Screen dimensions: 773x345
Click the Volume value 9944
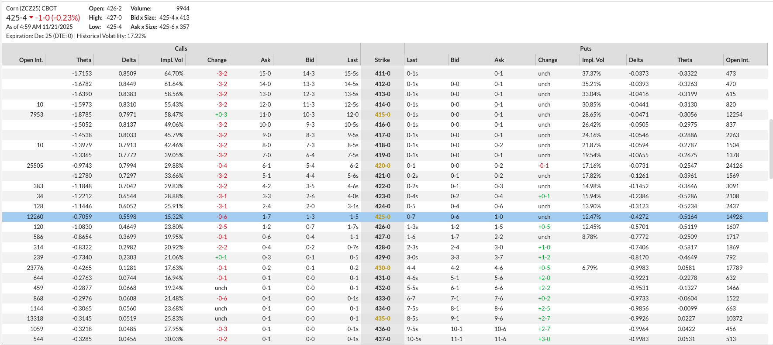[x=183, y=8]
